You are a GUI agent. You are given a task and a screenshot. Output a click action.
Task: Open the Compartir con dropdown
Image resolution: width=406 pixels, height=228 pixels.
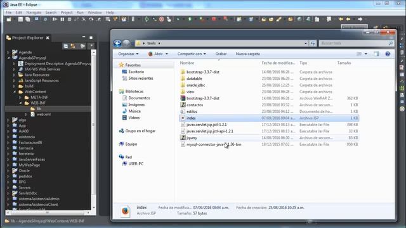[192, 54]
